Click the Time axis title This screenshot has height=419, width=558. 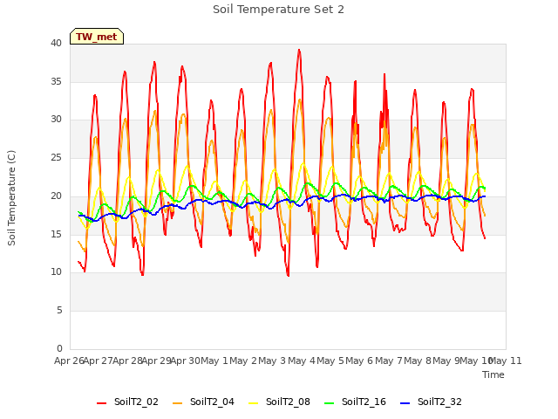[493, 374]
